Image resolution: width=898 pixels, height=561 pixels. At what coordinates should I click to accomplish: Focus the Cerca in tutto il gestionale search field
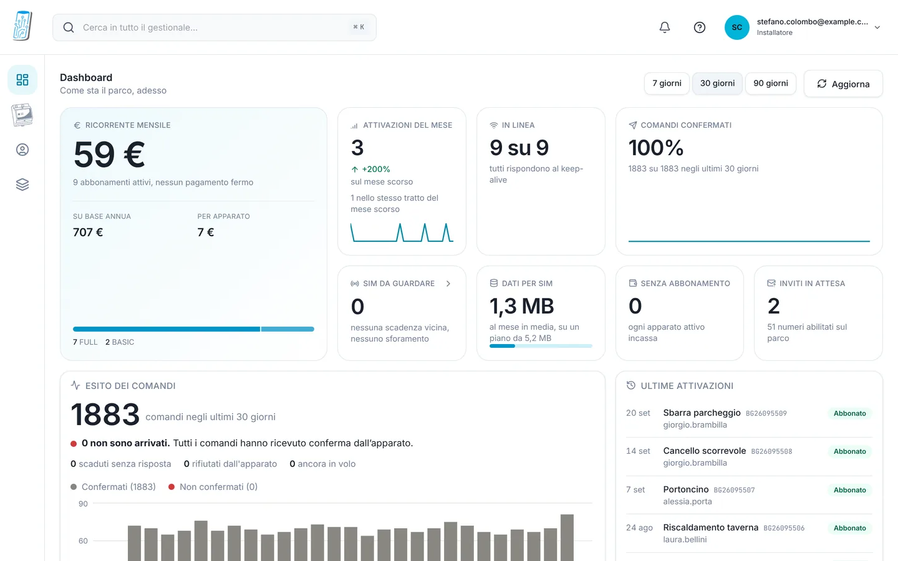(x=215, y=27)
